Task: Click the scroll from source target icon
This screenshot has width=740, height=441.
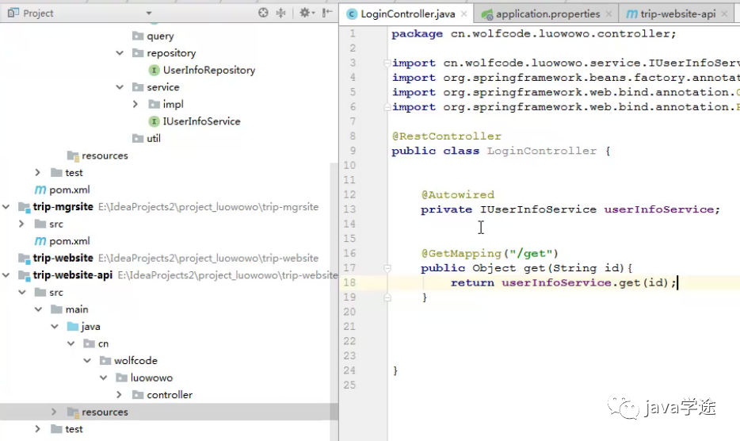Action: point(263,13)
